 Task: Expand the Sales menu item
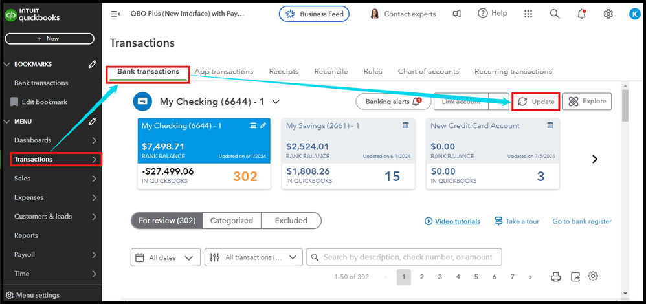(94, 179)
